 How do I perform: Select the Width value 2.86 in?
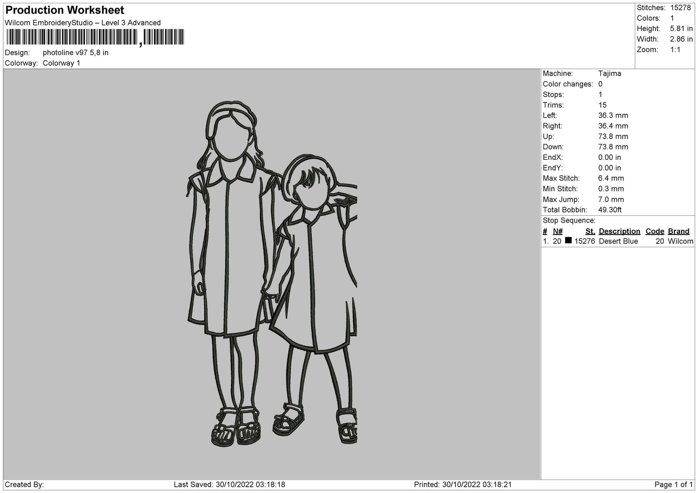pos(681,39)
